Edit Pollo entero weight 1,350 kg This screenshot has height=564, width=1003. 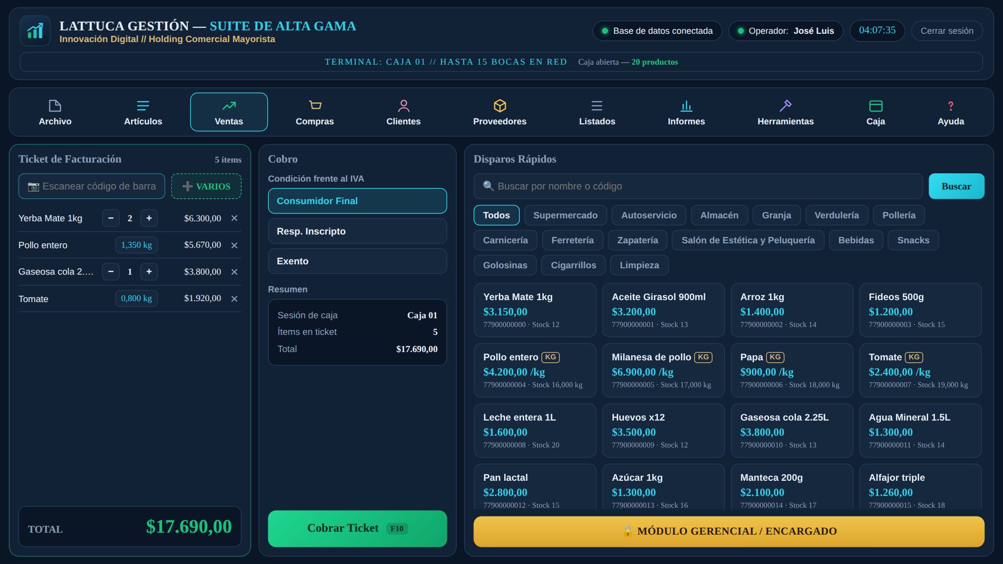tap(137, 245)
